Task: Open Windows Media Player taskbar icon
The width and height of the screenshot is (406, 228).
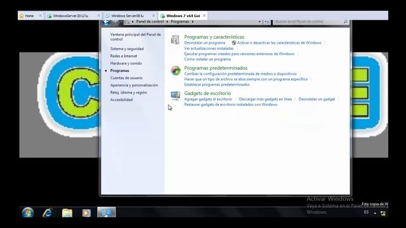Action: point(86,213)
